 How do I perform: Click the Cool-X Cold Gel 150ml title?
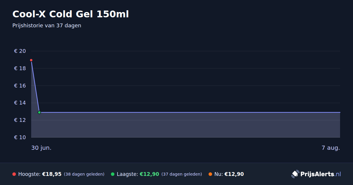71,14
